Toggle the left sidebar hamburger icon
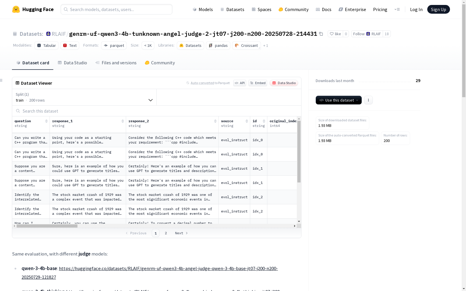The height and width of the screenshot is (291, 466). click(1, 80)
